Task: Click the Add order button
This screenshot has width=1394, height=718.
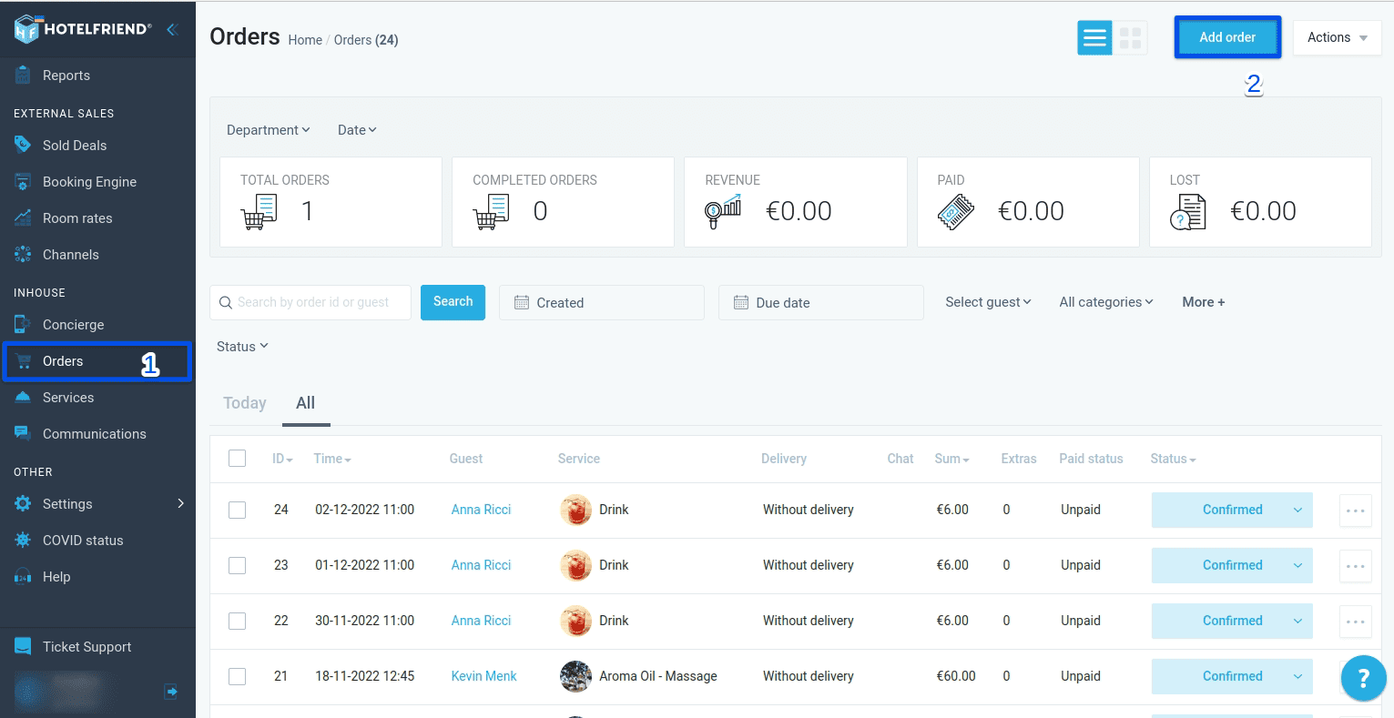Action: tap(1226, 37)
